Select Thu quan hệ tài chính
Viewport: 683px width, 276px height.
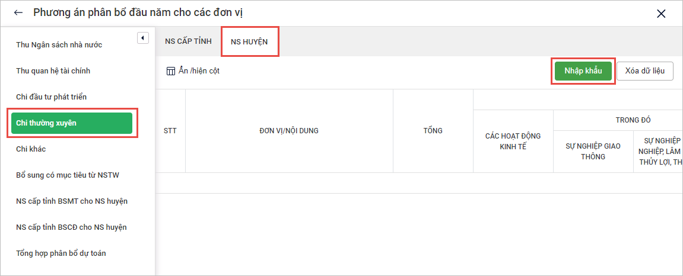click(53, 71)
